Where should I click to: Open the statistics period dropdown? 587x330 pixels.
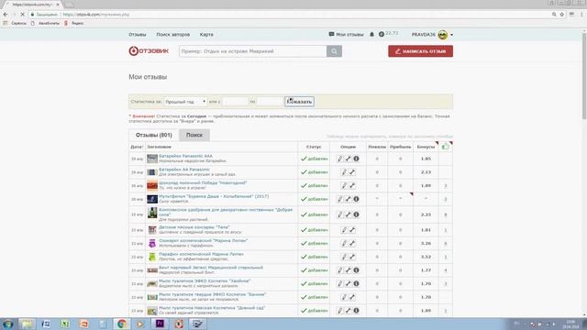pyautogui.click(x=185, y=102)
